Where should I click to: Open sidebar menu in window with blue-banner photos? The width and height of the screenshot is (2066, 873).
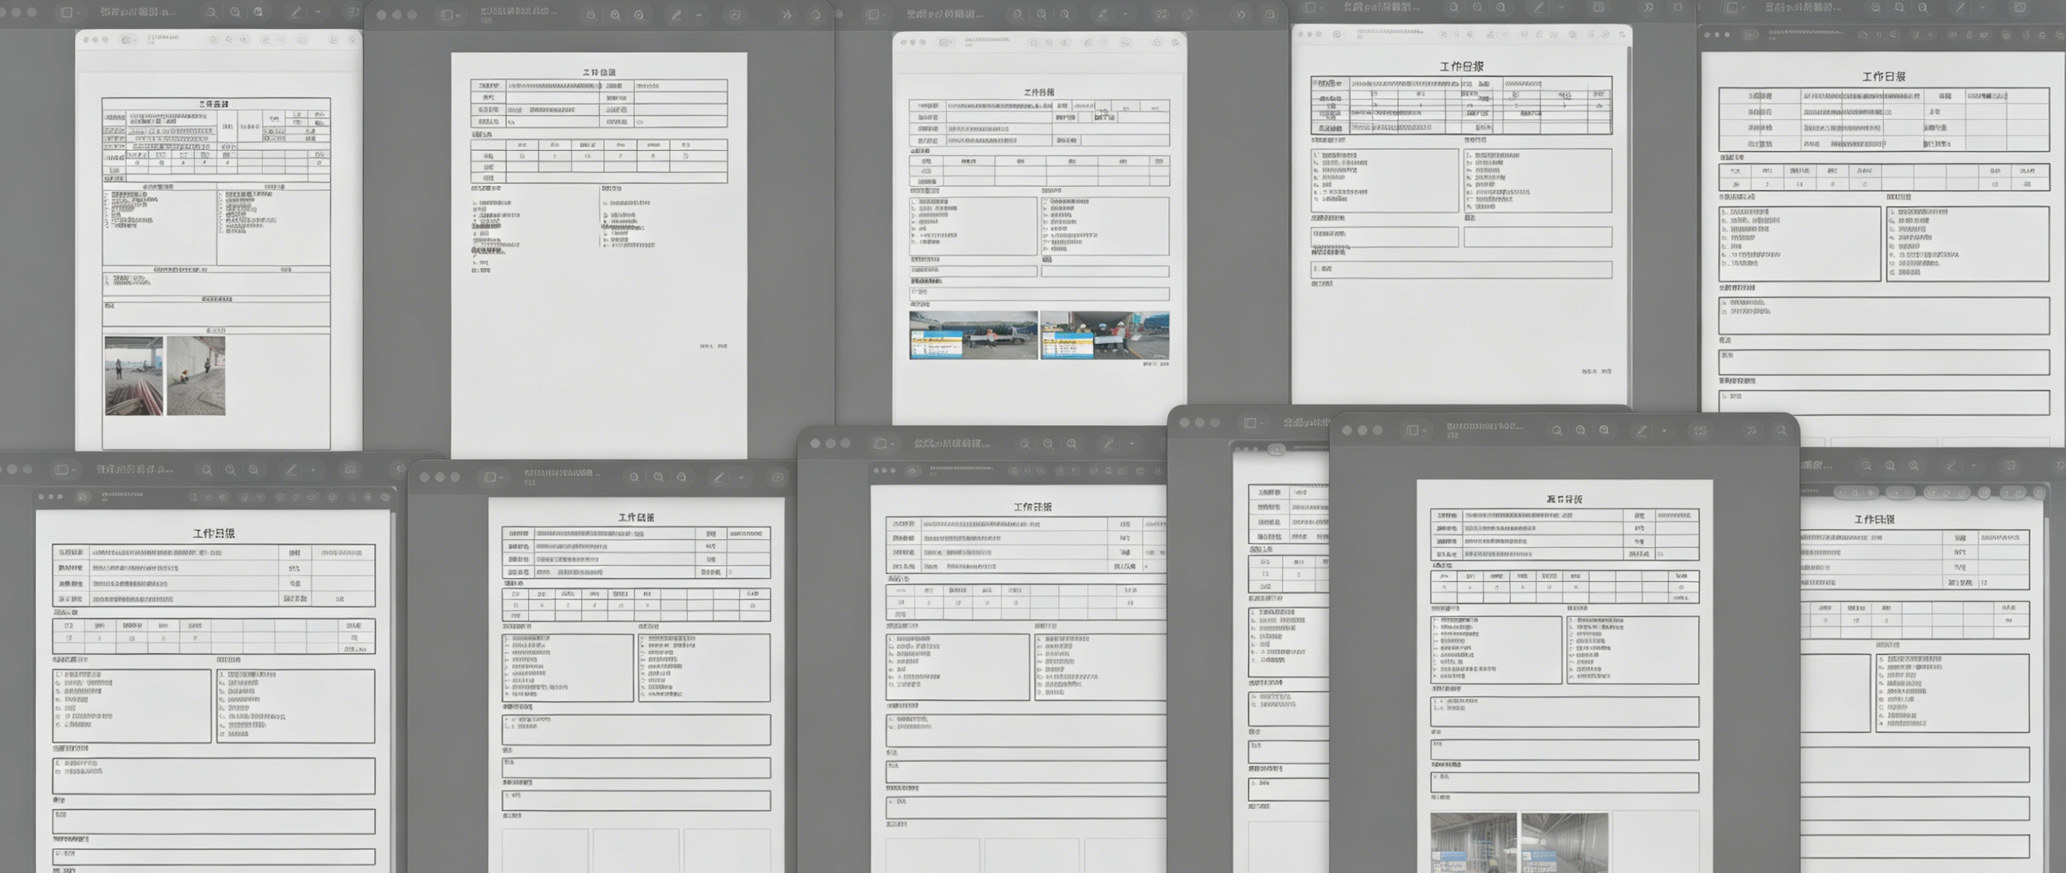pyautogui.click(x=877, y=14)
